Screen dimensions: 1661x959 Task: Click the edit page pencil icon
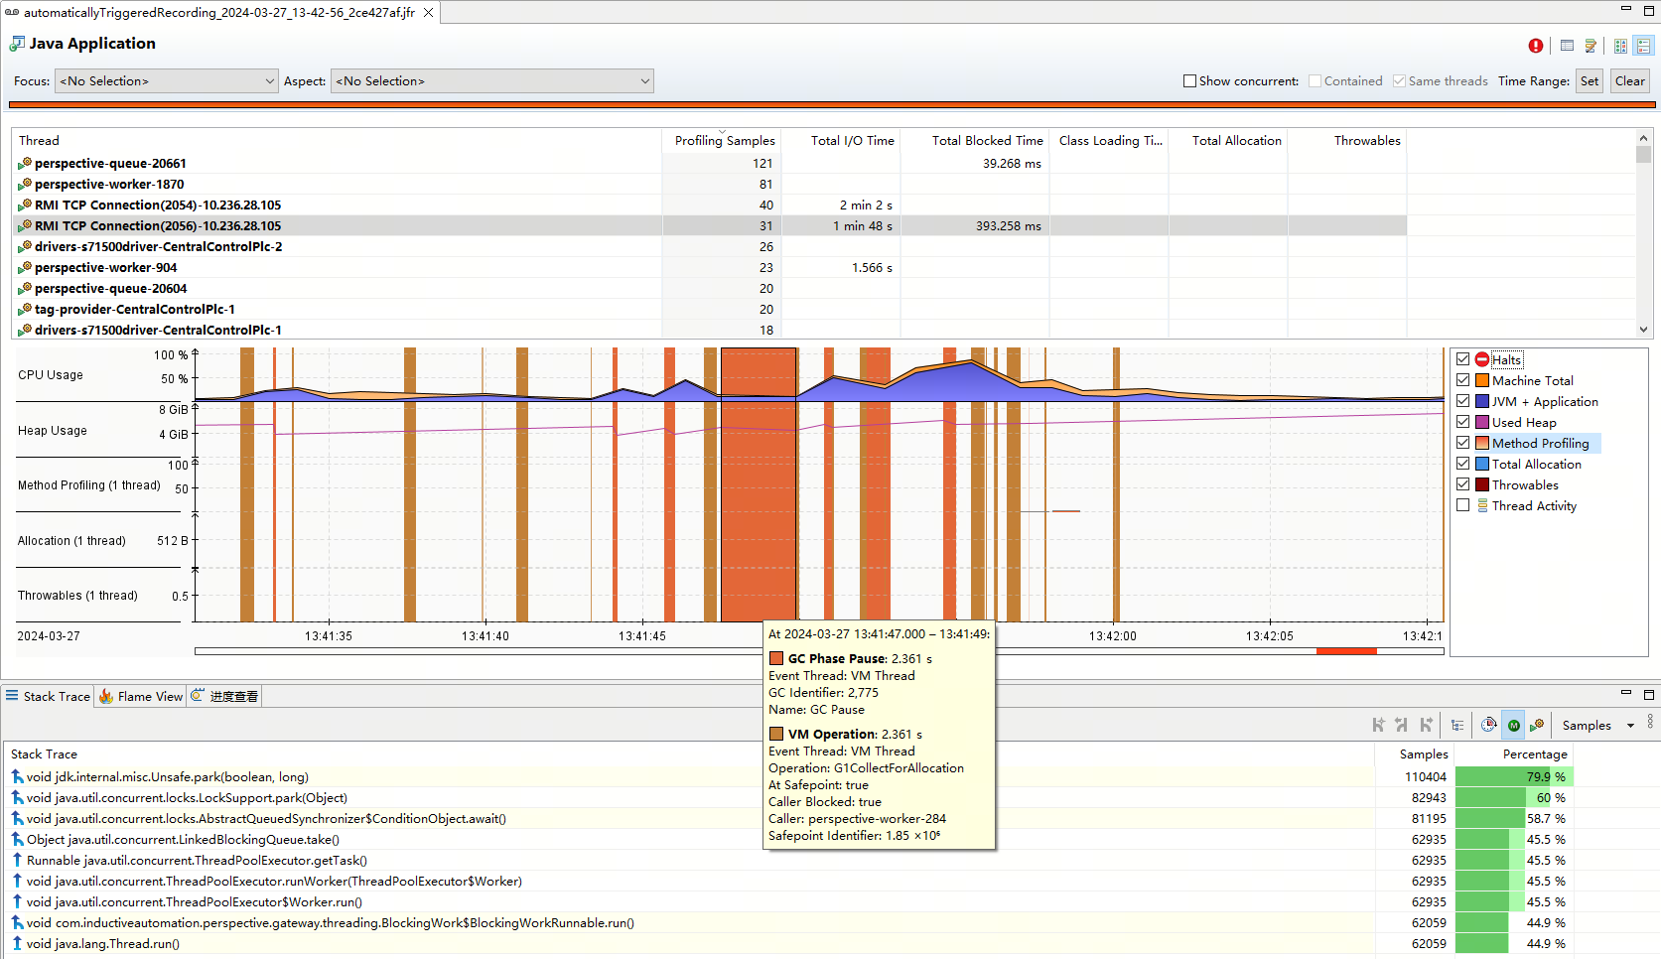coord(1591,46)
